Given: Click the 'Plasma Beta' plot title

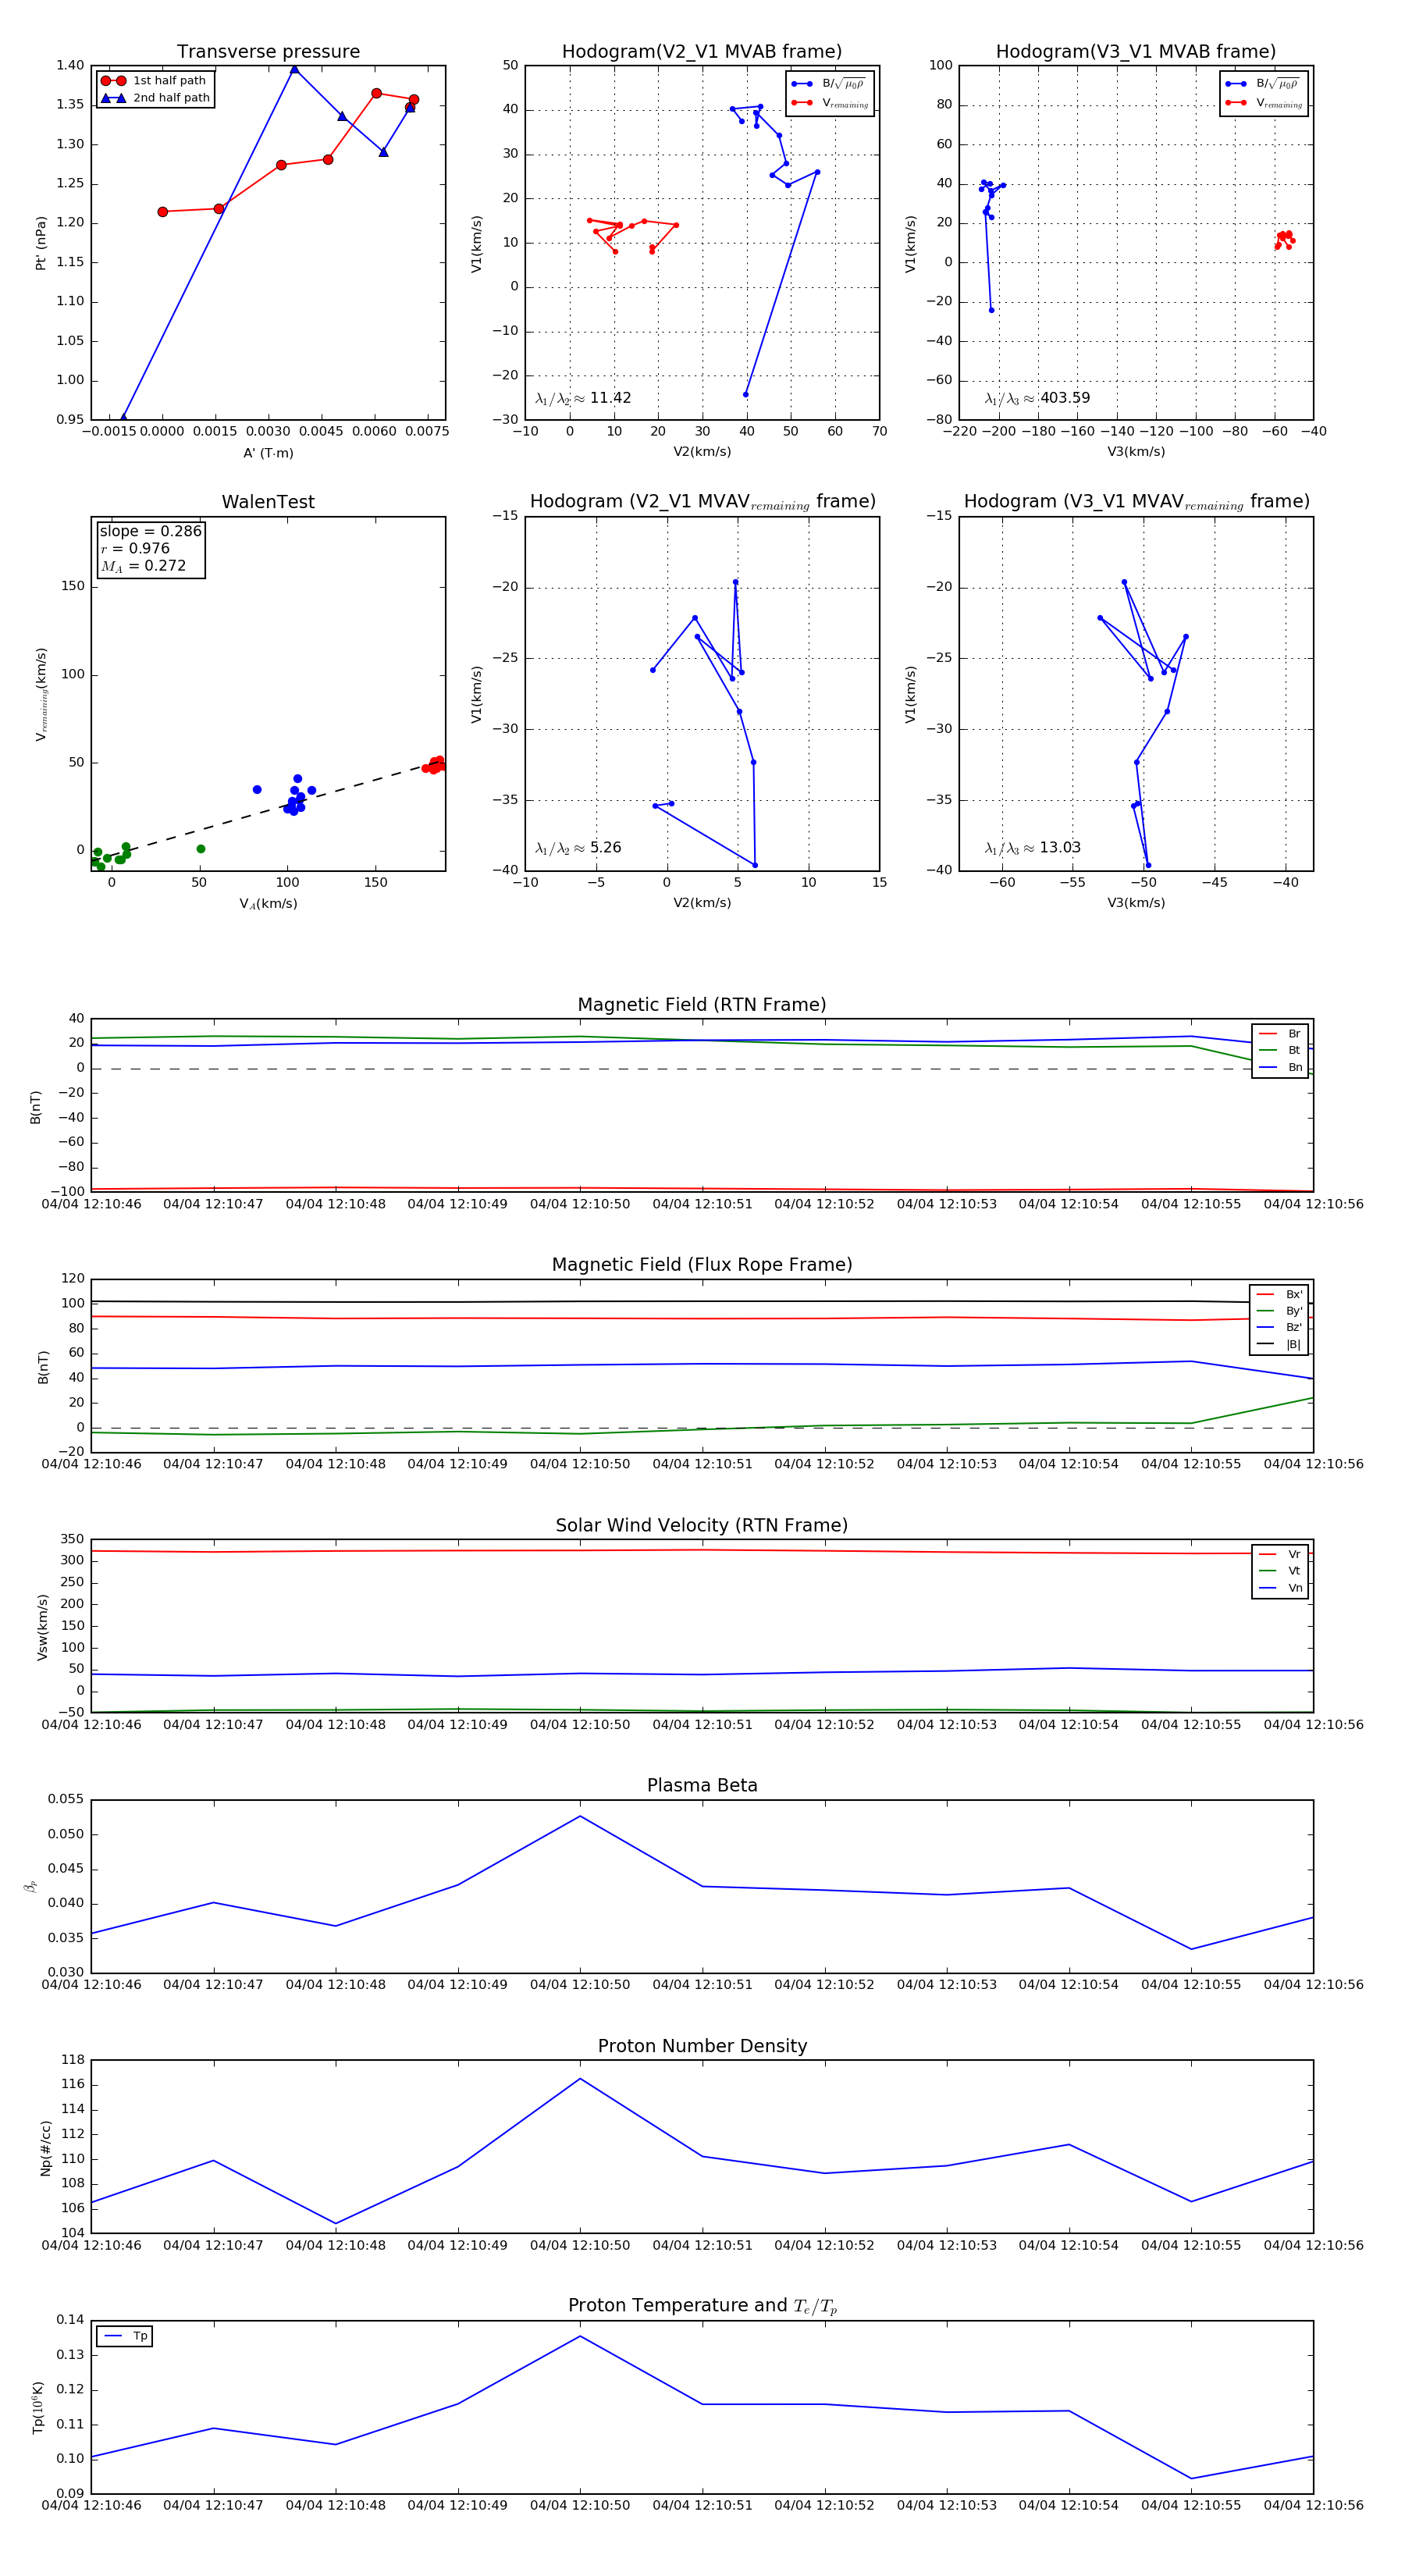Looking at the screenshot, I should (x=702, y=1785).
